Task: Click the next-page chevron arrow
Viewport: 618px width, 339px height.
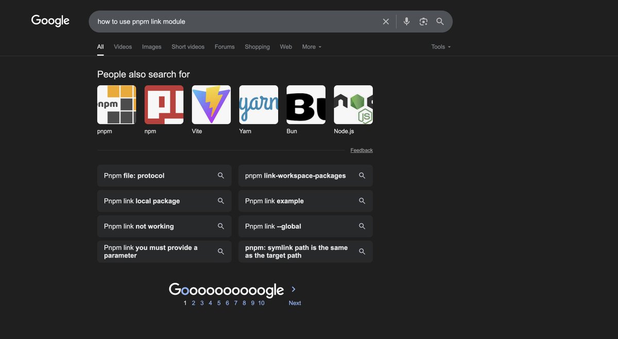Action: click(x=294, y=289)
